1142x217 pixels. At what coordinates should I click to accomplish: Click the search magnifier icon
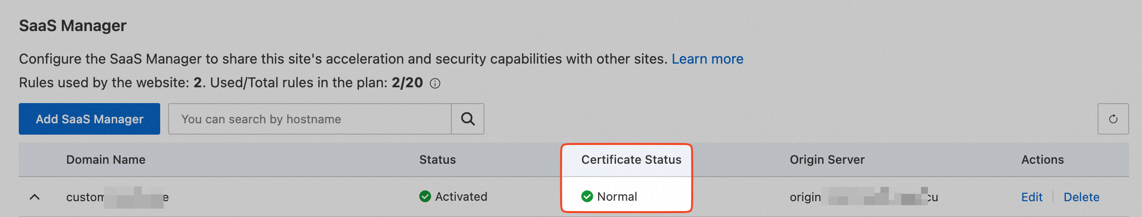(468, 119)
